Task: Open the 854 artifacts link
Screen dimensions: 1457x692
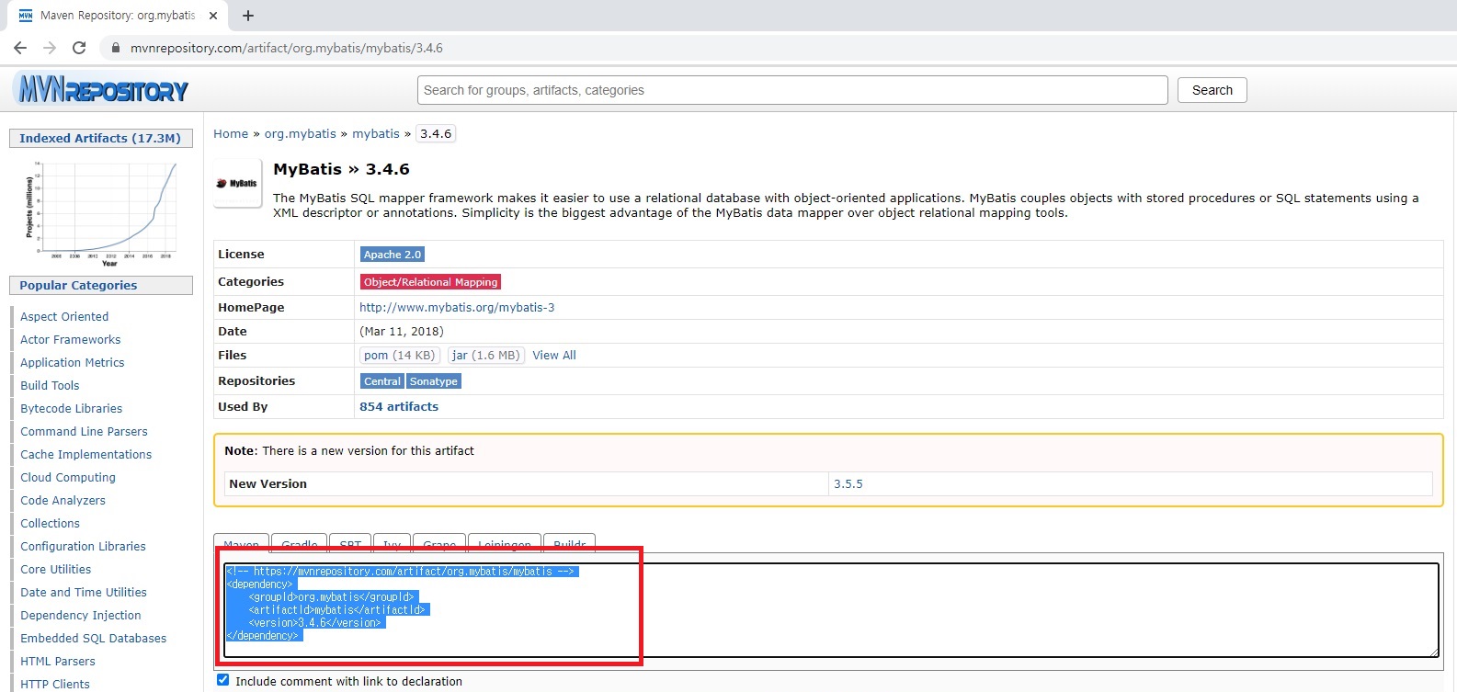Action: (x=399, y=406)
